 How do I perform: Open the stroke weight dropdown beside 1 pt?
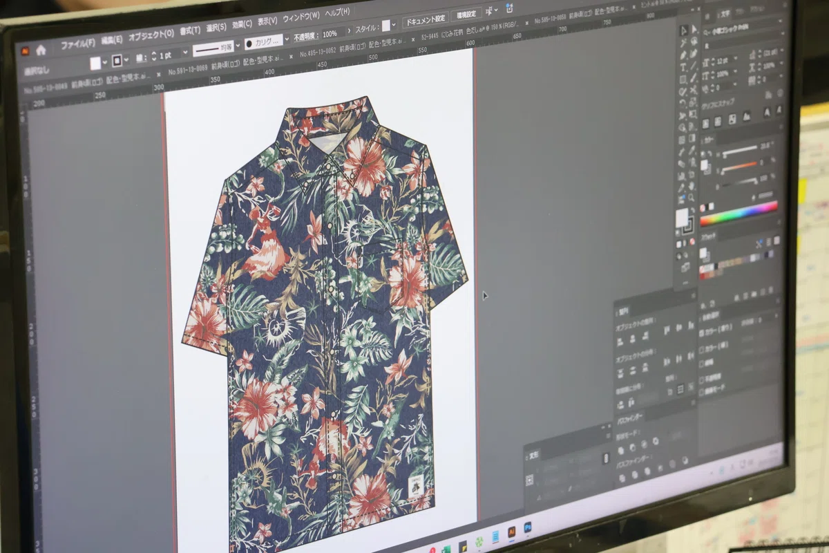pos(185,53)
